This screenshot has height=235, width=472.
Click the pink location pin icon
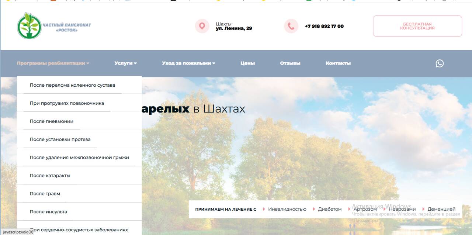coord(202,26)
